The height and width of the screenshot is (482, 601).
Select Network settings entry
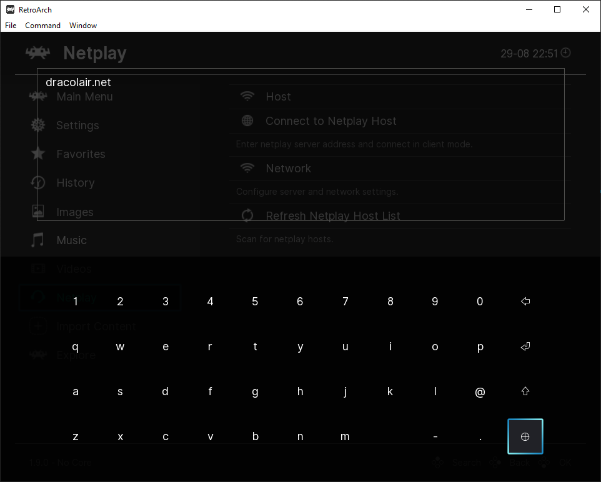pyautogui.click(x=288, y=169)
